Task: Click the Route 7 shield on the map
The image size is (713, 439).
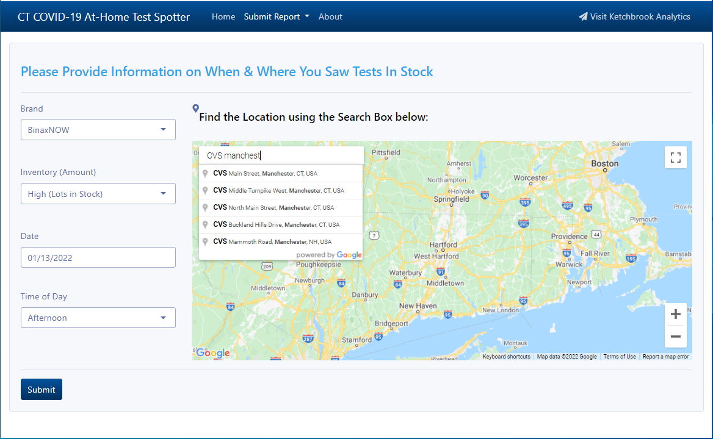Action: pos(374,235)
